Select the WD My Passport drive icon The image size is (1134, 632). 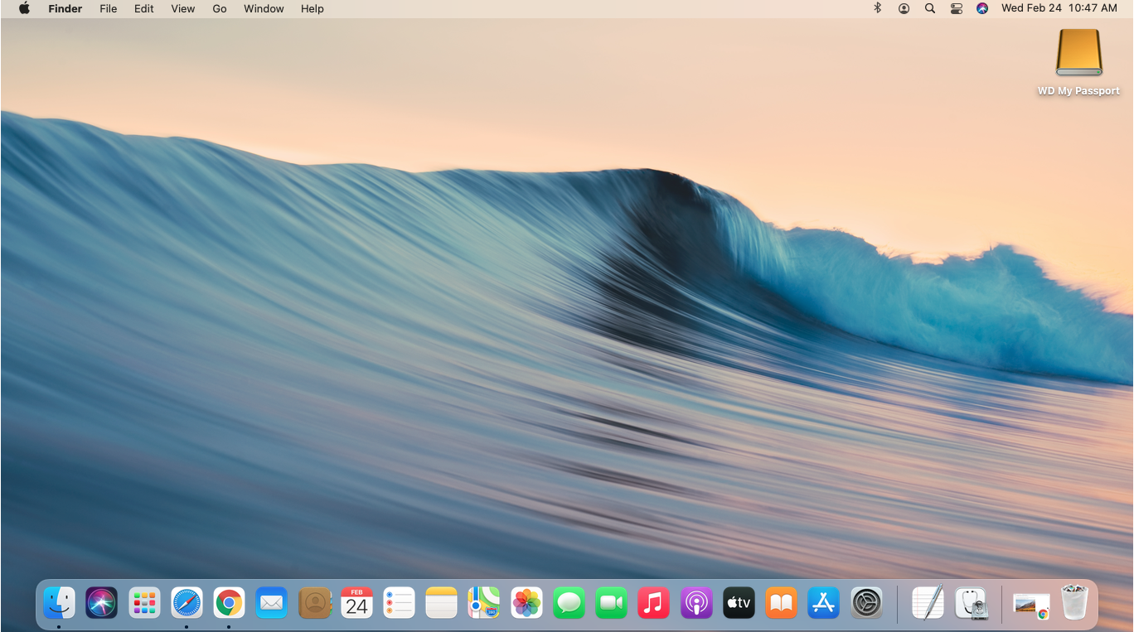pos(1078,53)
